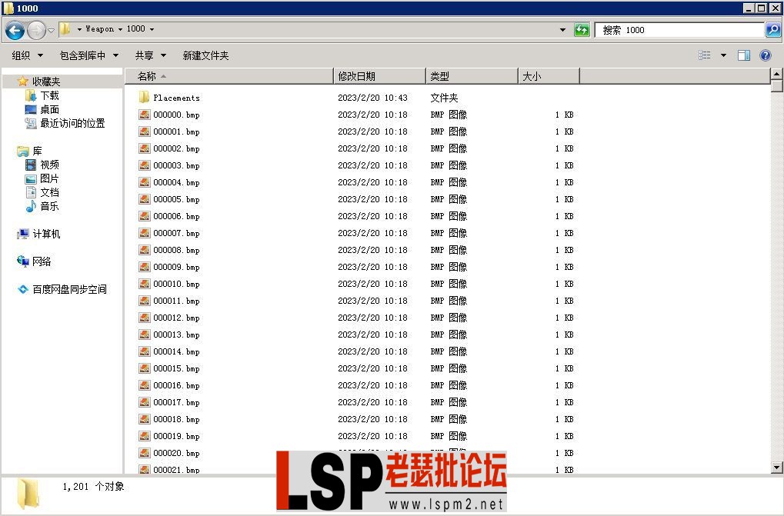
Task: Toggle the preview pane icon
Action: coord(743,55)
